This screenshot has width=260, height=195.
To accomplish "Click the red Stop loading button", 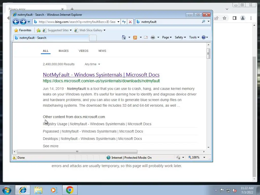I will pos(130,22).
